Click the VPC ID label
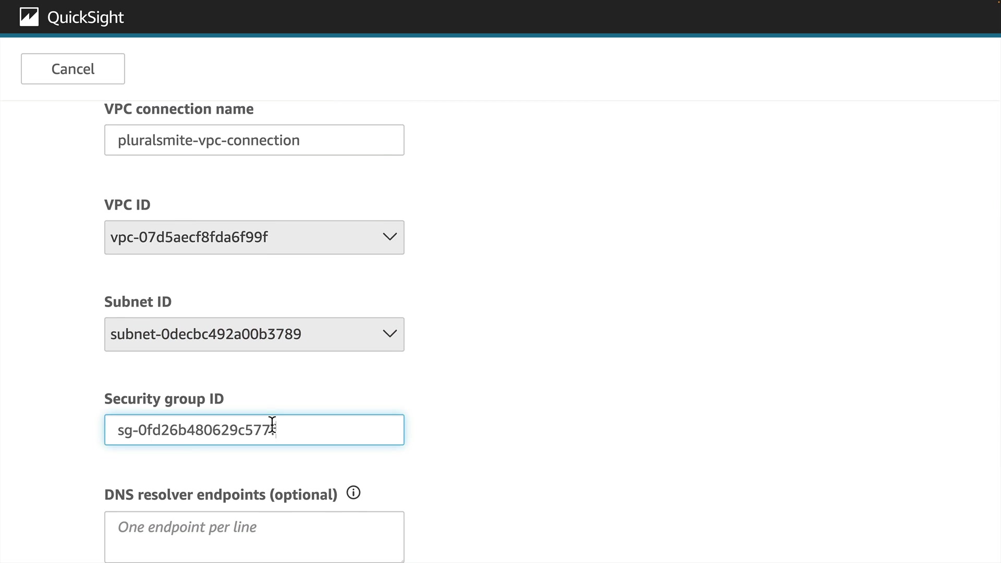 (127, 205)
